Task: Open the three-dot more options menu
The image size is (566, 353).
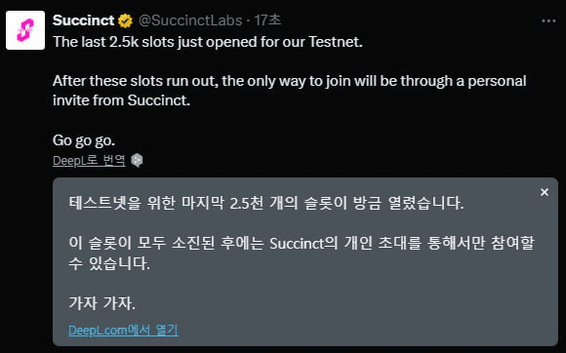Action: pos(548,21)
